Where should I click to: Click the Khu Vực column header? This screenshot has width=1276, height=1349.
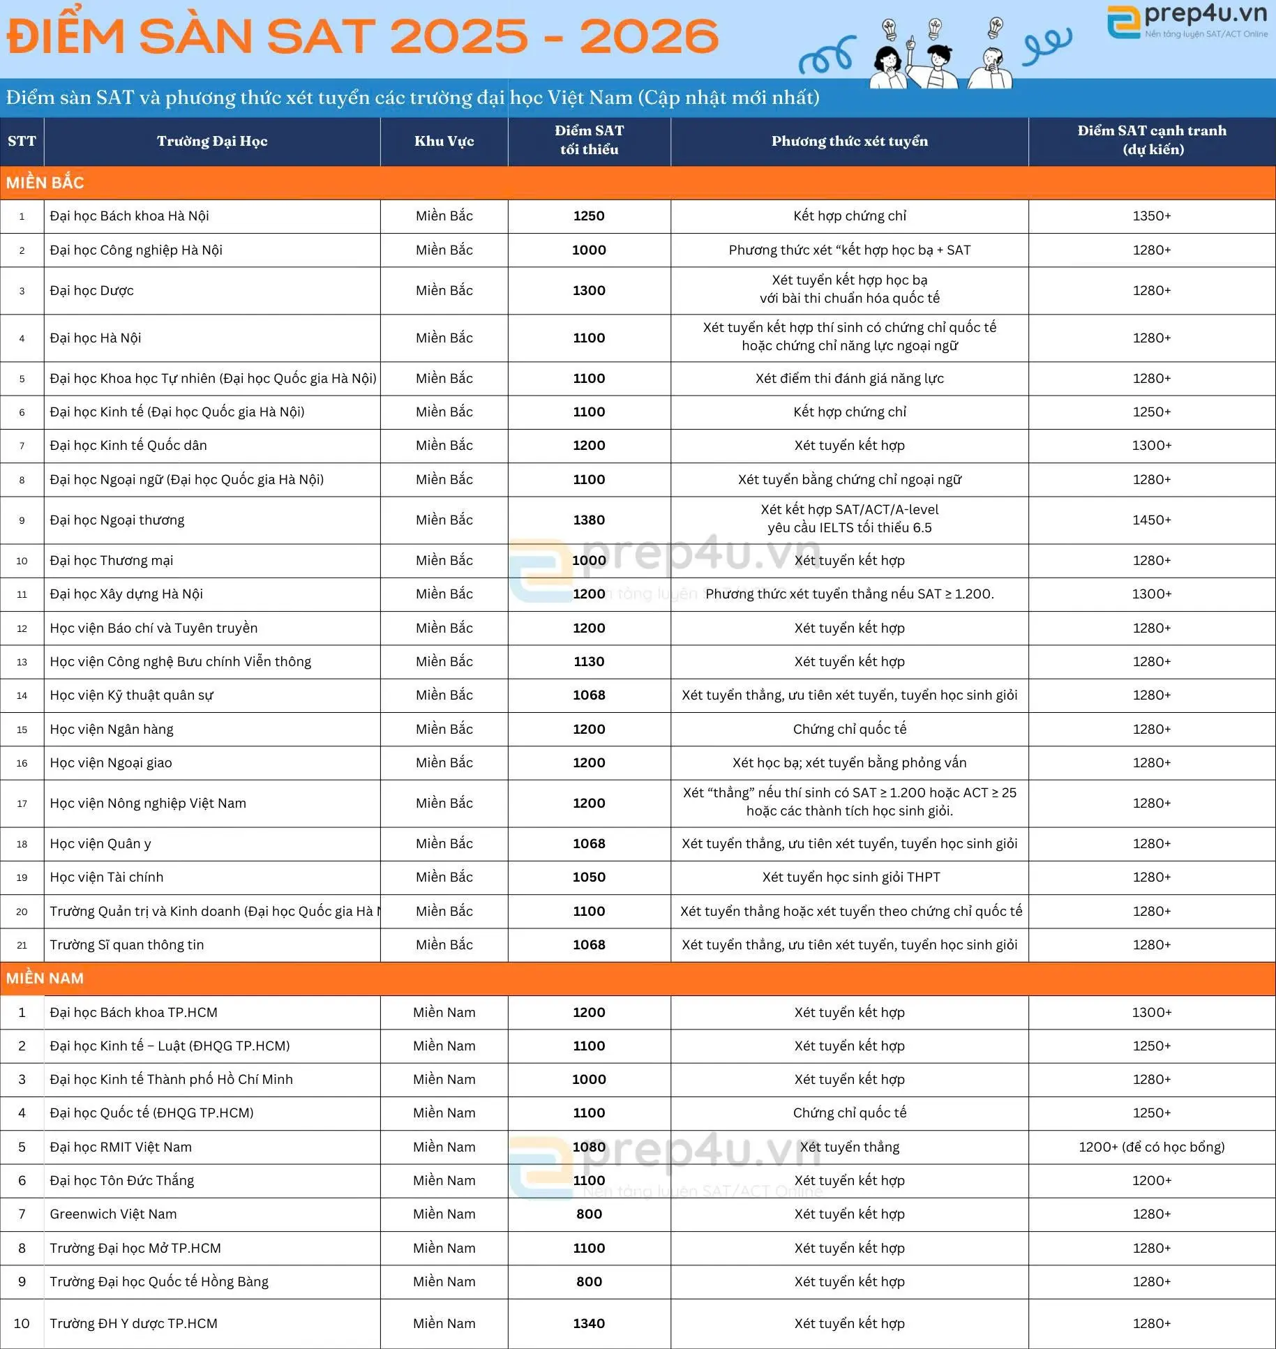(444, 141)
